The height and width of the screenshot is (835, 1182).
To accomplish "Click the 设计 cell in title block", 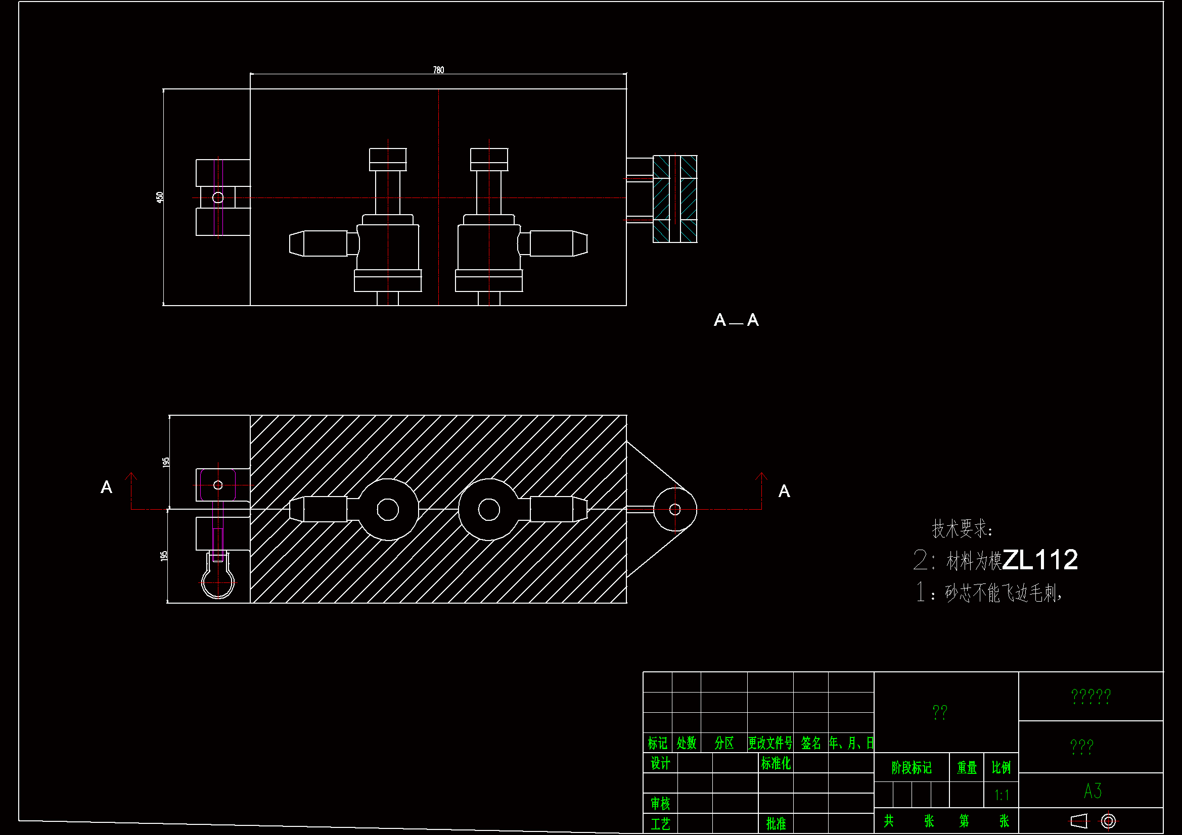I will pyautogui.click(x=660, y=763).
